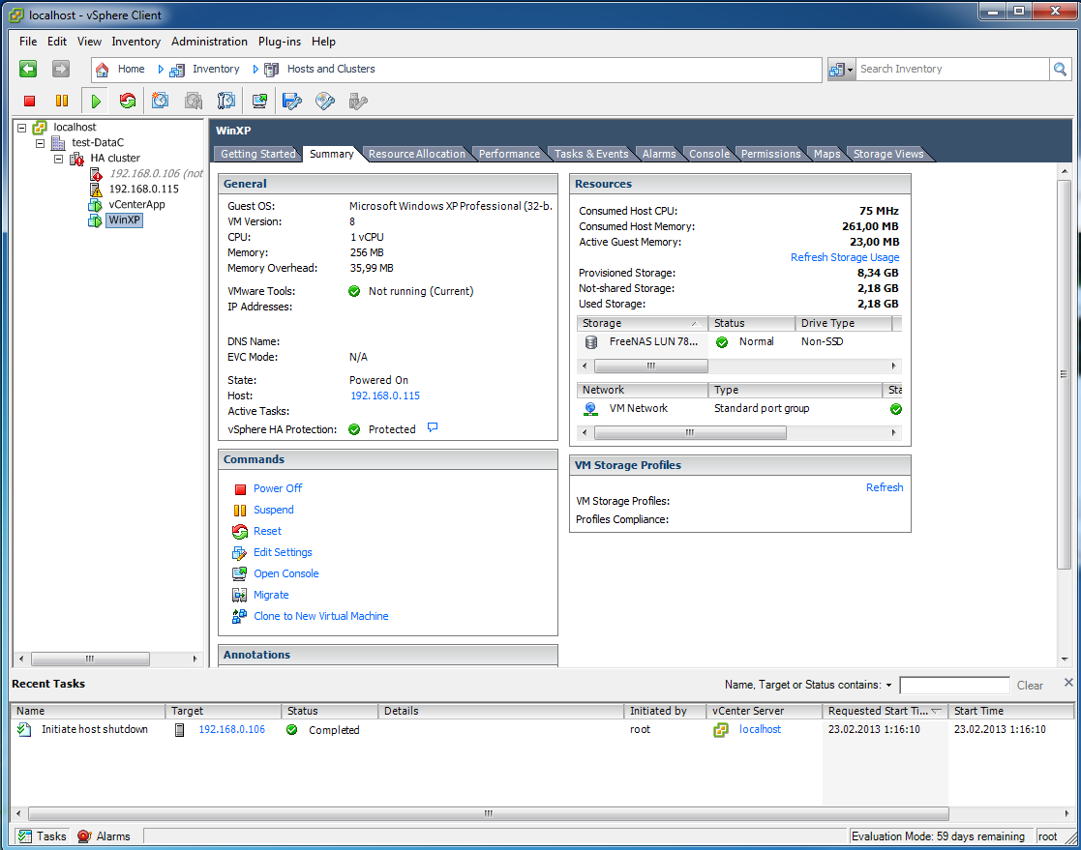Open the Administration menu

click(x=209, y=42)
